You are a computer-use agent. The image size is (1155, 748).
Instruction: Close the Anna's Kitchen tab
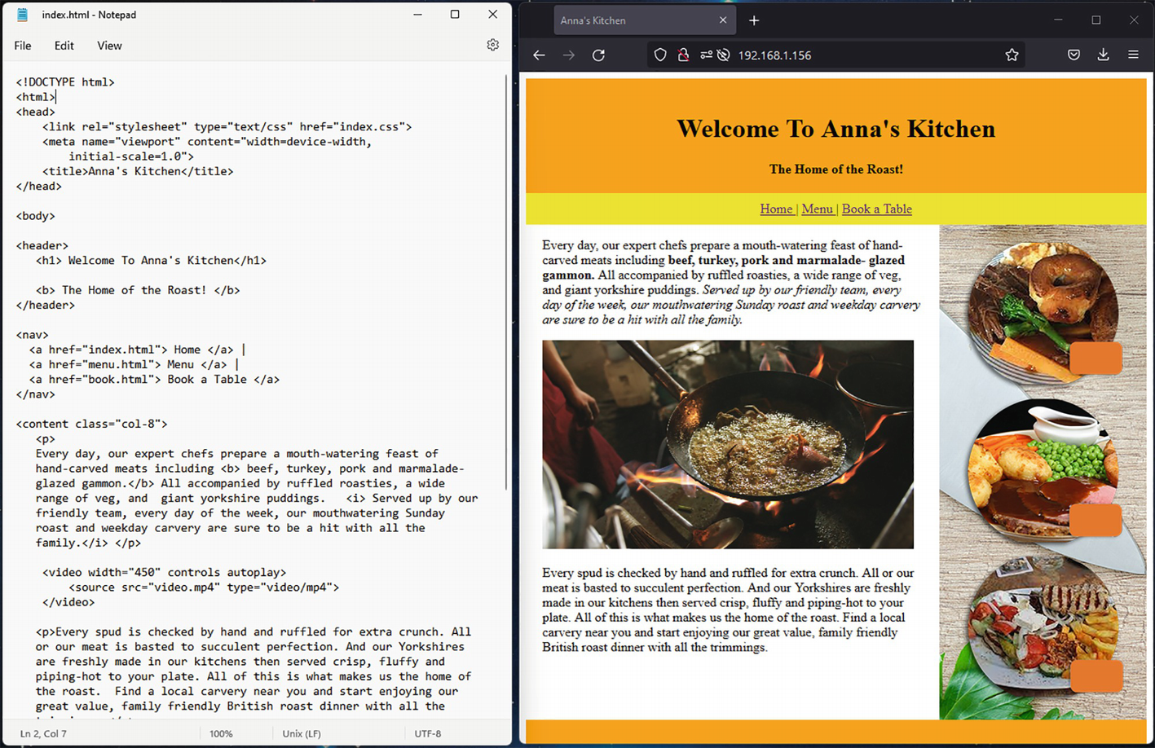coord(723,20)
